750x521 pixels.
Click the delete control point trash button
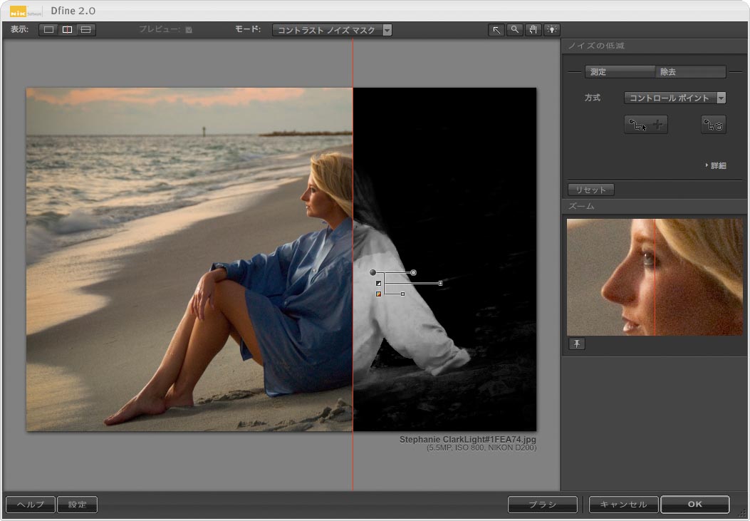click(x=713, y=125)
